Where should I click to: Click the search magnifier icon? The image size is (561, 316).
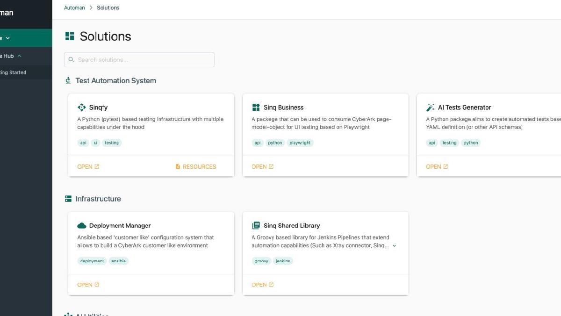[72, 59]
